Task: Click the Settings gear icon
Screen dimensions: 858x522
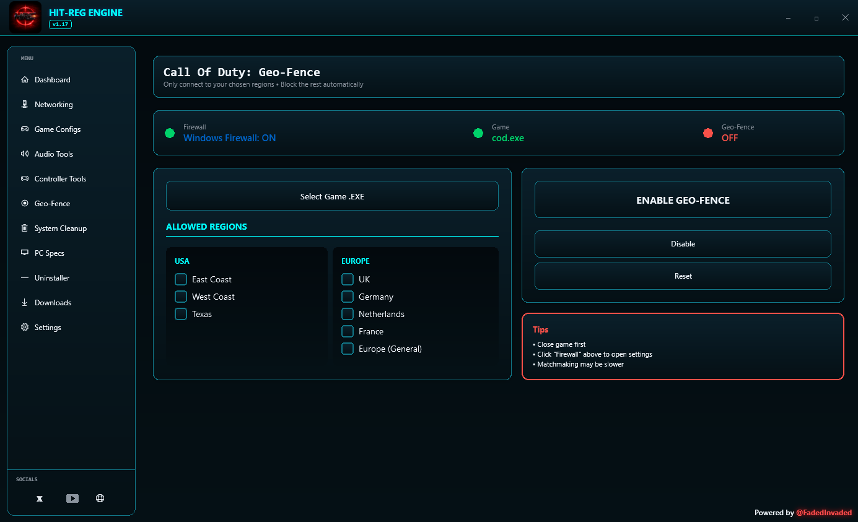Action: [25, 328]
